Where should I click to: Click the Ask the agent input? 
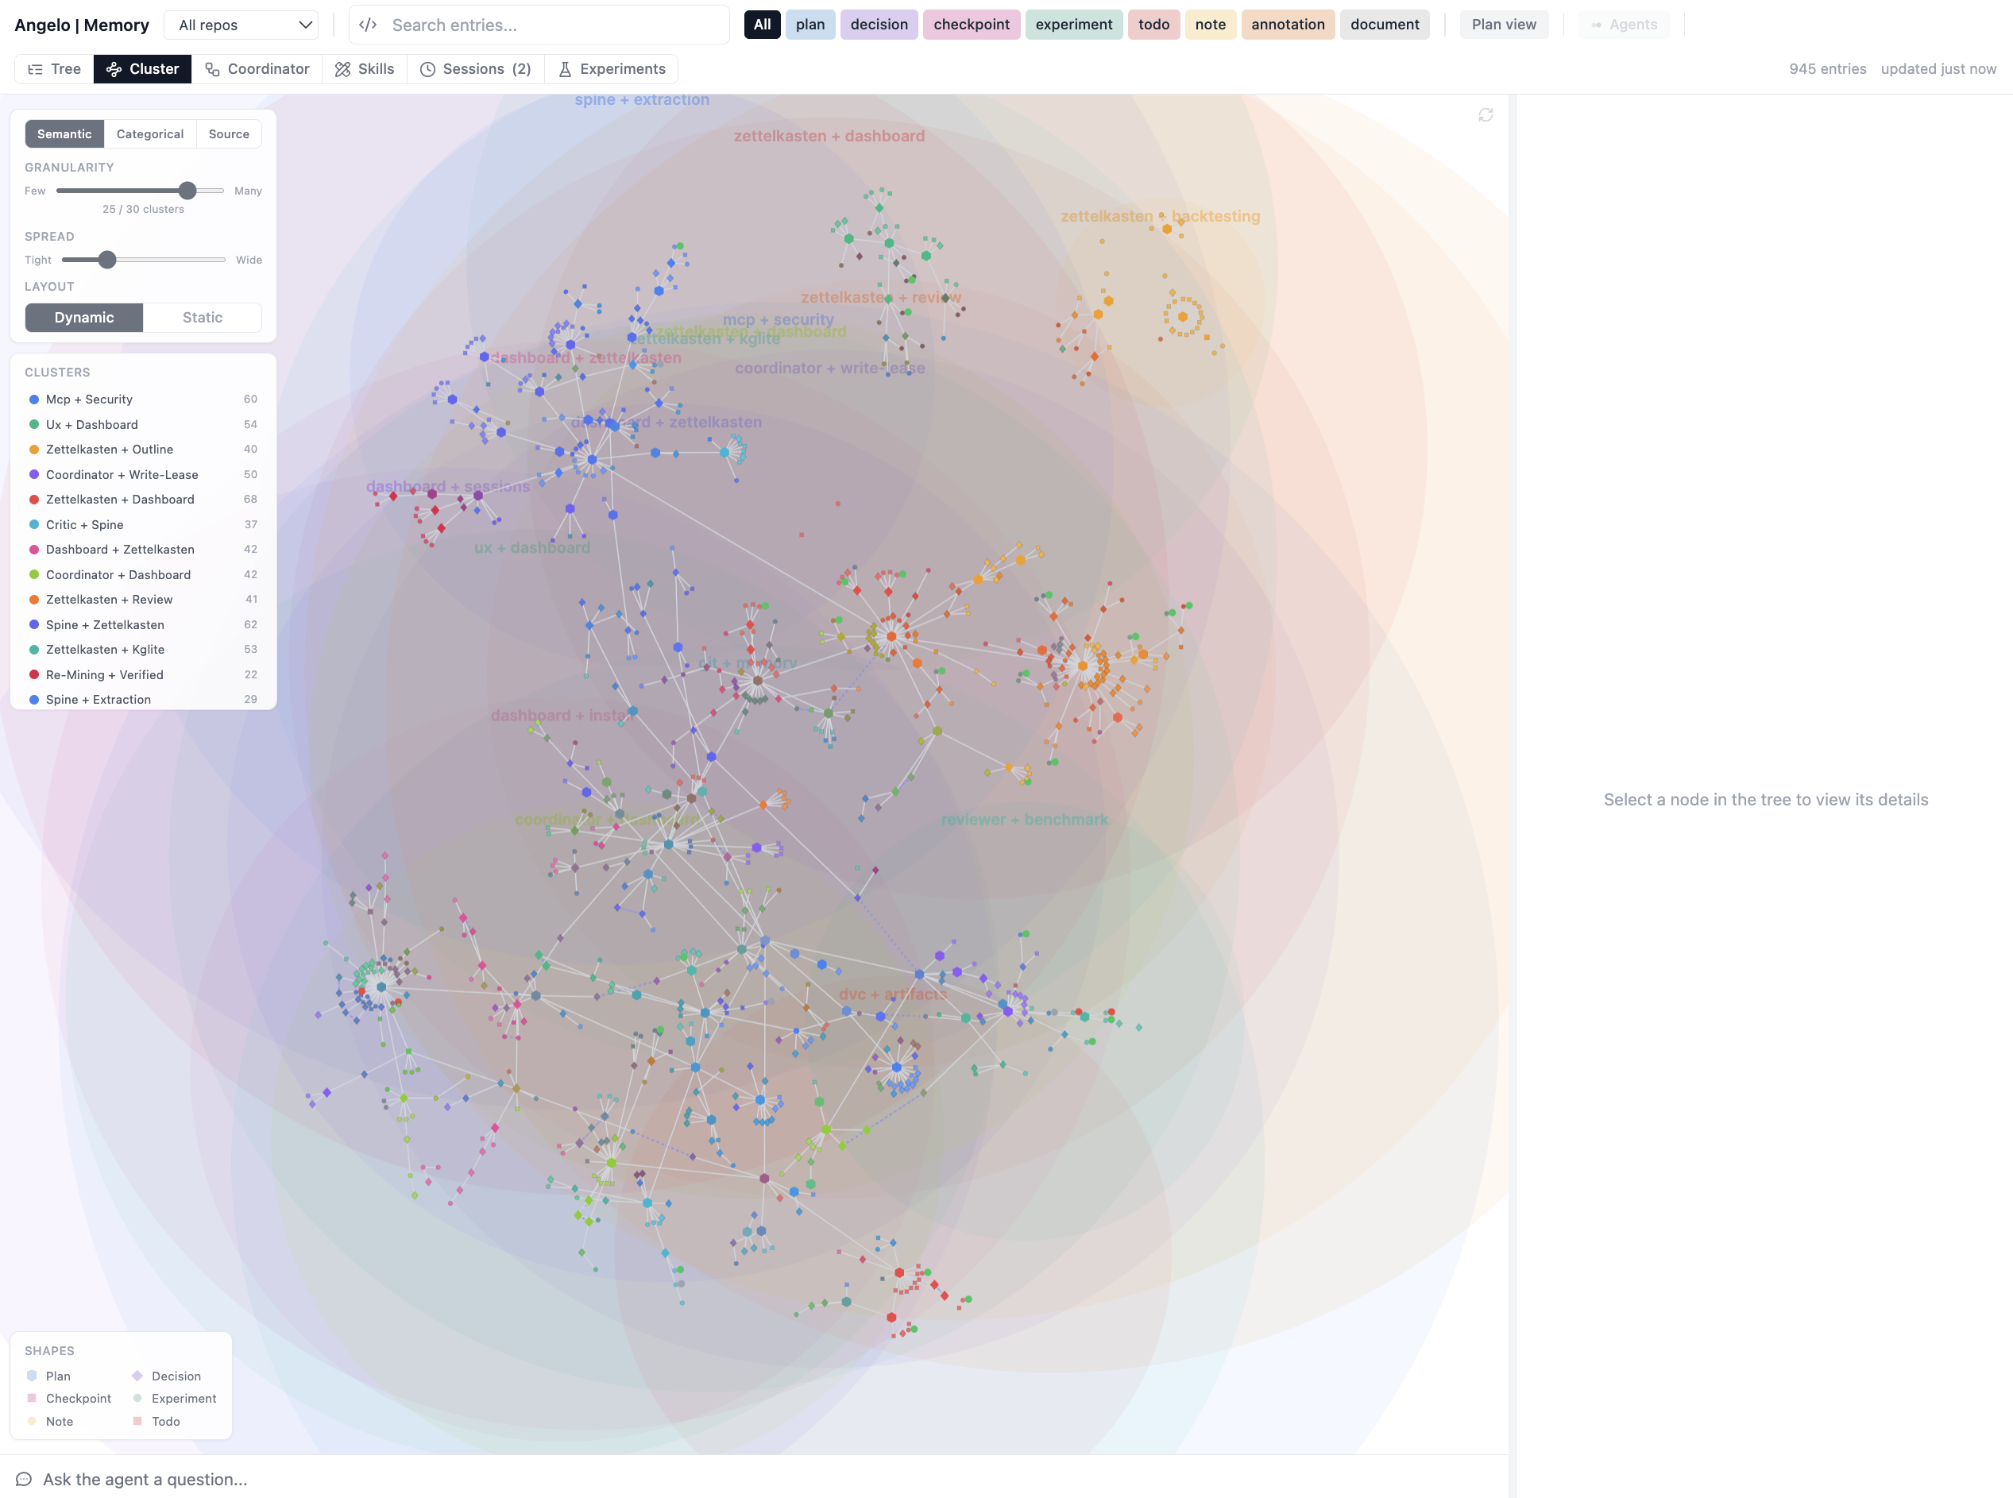click(x=755, y=1479)
